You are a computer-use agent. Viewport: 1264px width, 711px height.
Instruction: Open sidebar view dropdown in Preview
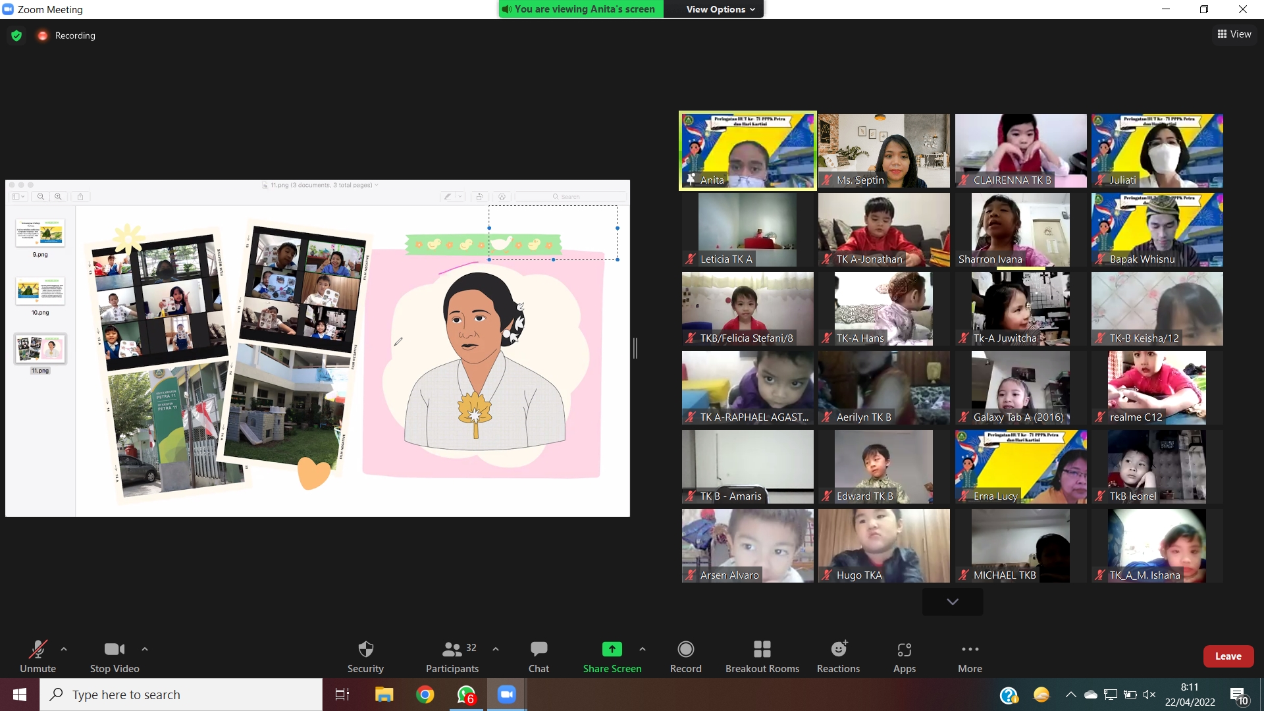(18, 196)
